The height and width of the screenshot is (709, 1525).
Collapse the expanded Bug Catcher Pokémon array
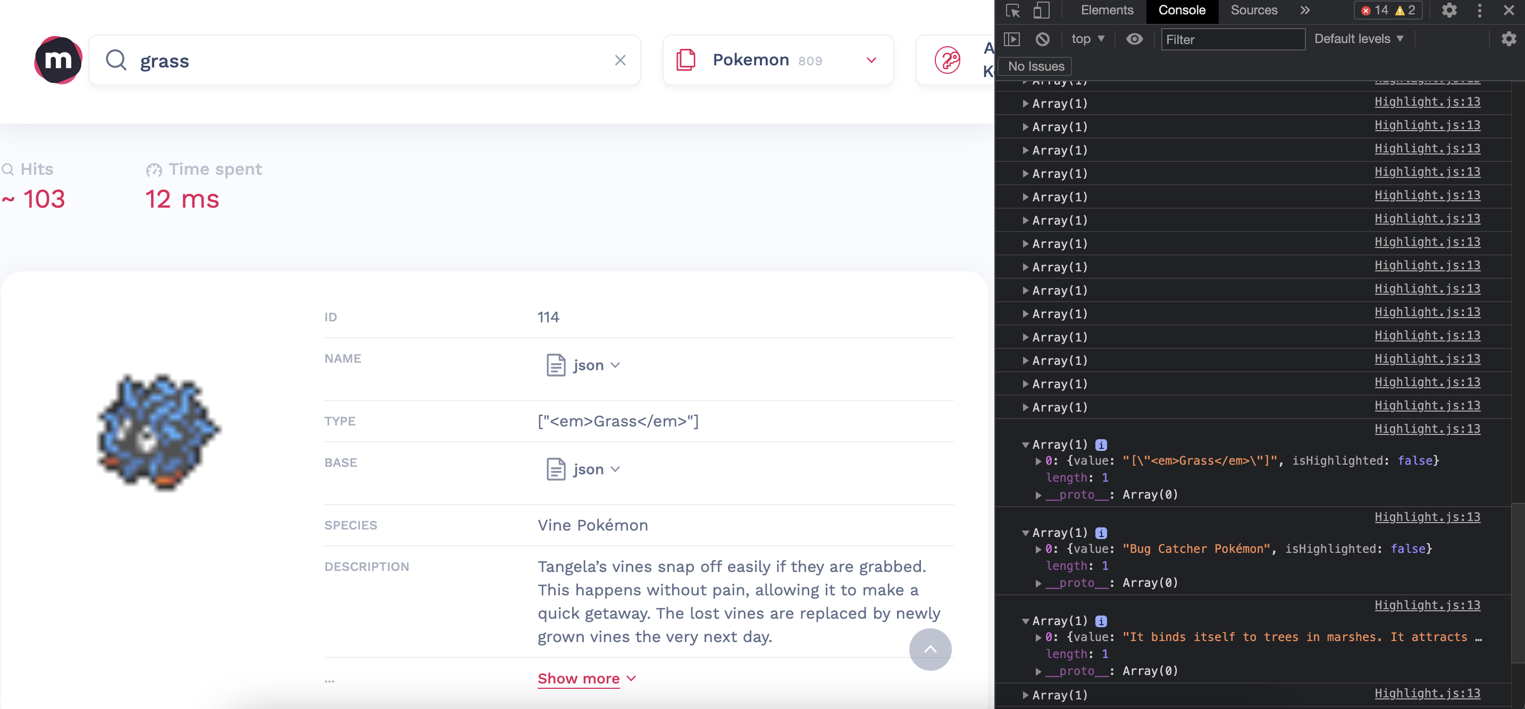pyautogui.click(x=1025, y=533)
